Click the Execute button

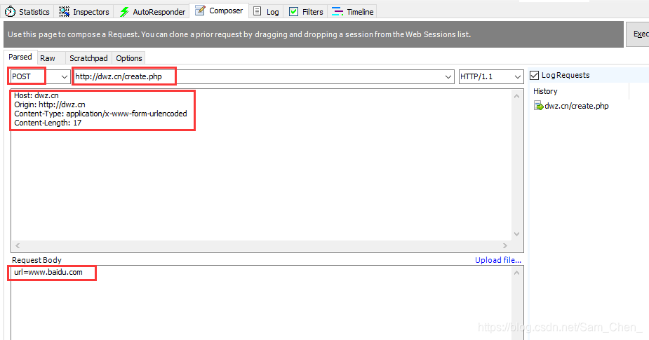pyautogui.click(x=639, y=34)
